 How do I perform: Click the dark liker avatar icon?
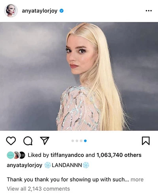[22, 155]
